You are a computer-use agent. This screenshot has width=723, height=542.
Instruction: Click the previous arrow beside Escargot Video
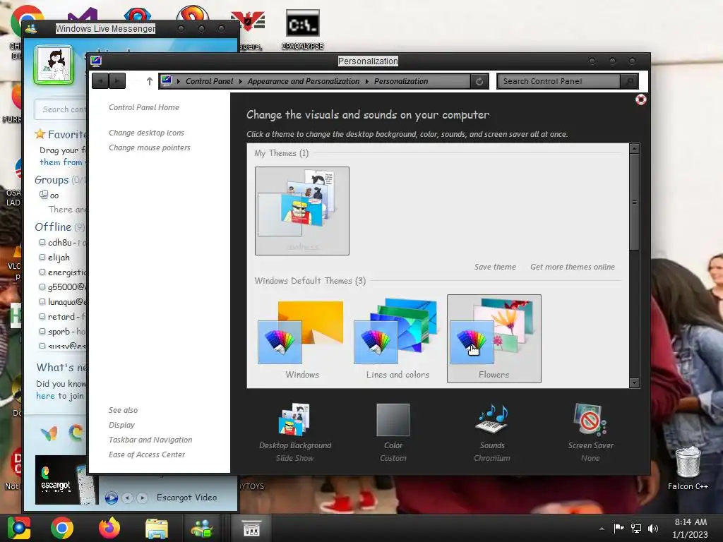[128, 498]
